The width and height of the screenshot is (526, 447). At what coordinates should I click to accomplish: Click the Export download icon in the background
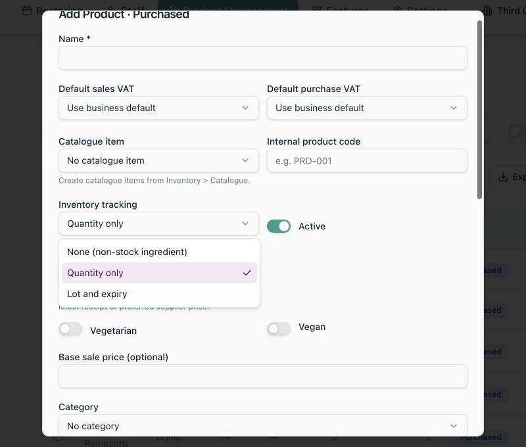click(503, 177)
